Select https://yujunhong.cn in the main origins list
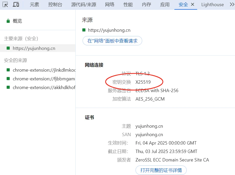Screen dimensions: 235x175 tap(34, 48)
